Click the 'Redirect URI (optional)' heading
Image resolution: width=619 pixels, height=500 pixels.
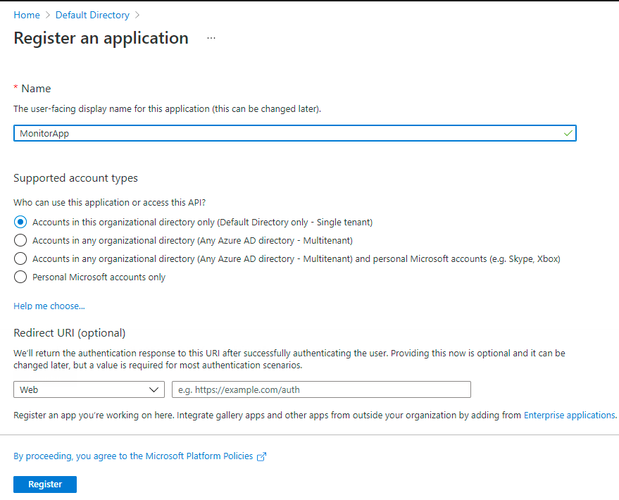70,333
